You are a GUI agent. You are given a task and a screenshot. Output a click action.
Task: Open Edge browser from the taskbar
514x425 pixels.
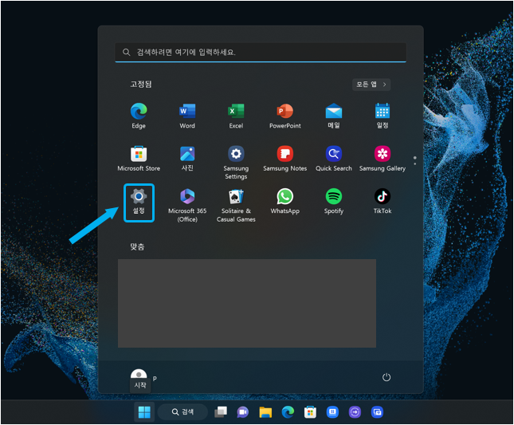point(288,412)
